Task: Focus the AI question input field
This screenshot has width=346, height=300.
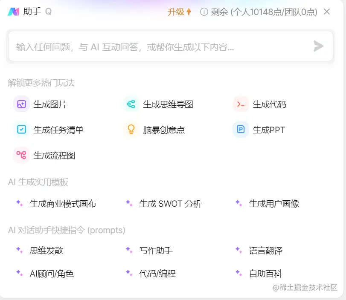Action: (171, 46)
